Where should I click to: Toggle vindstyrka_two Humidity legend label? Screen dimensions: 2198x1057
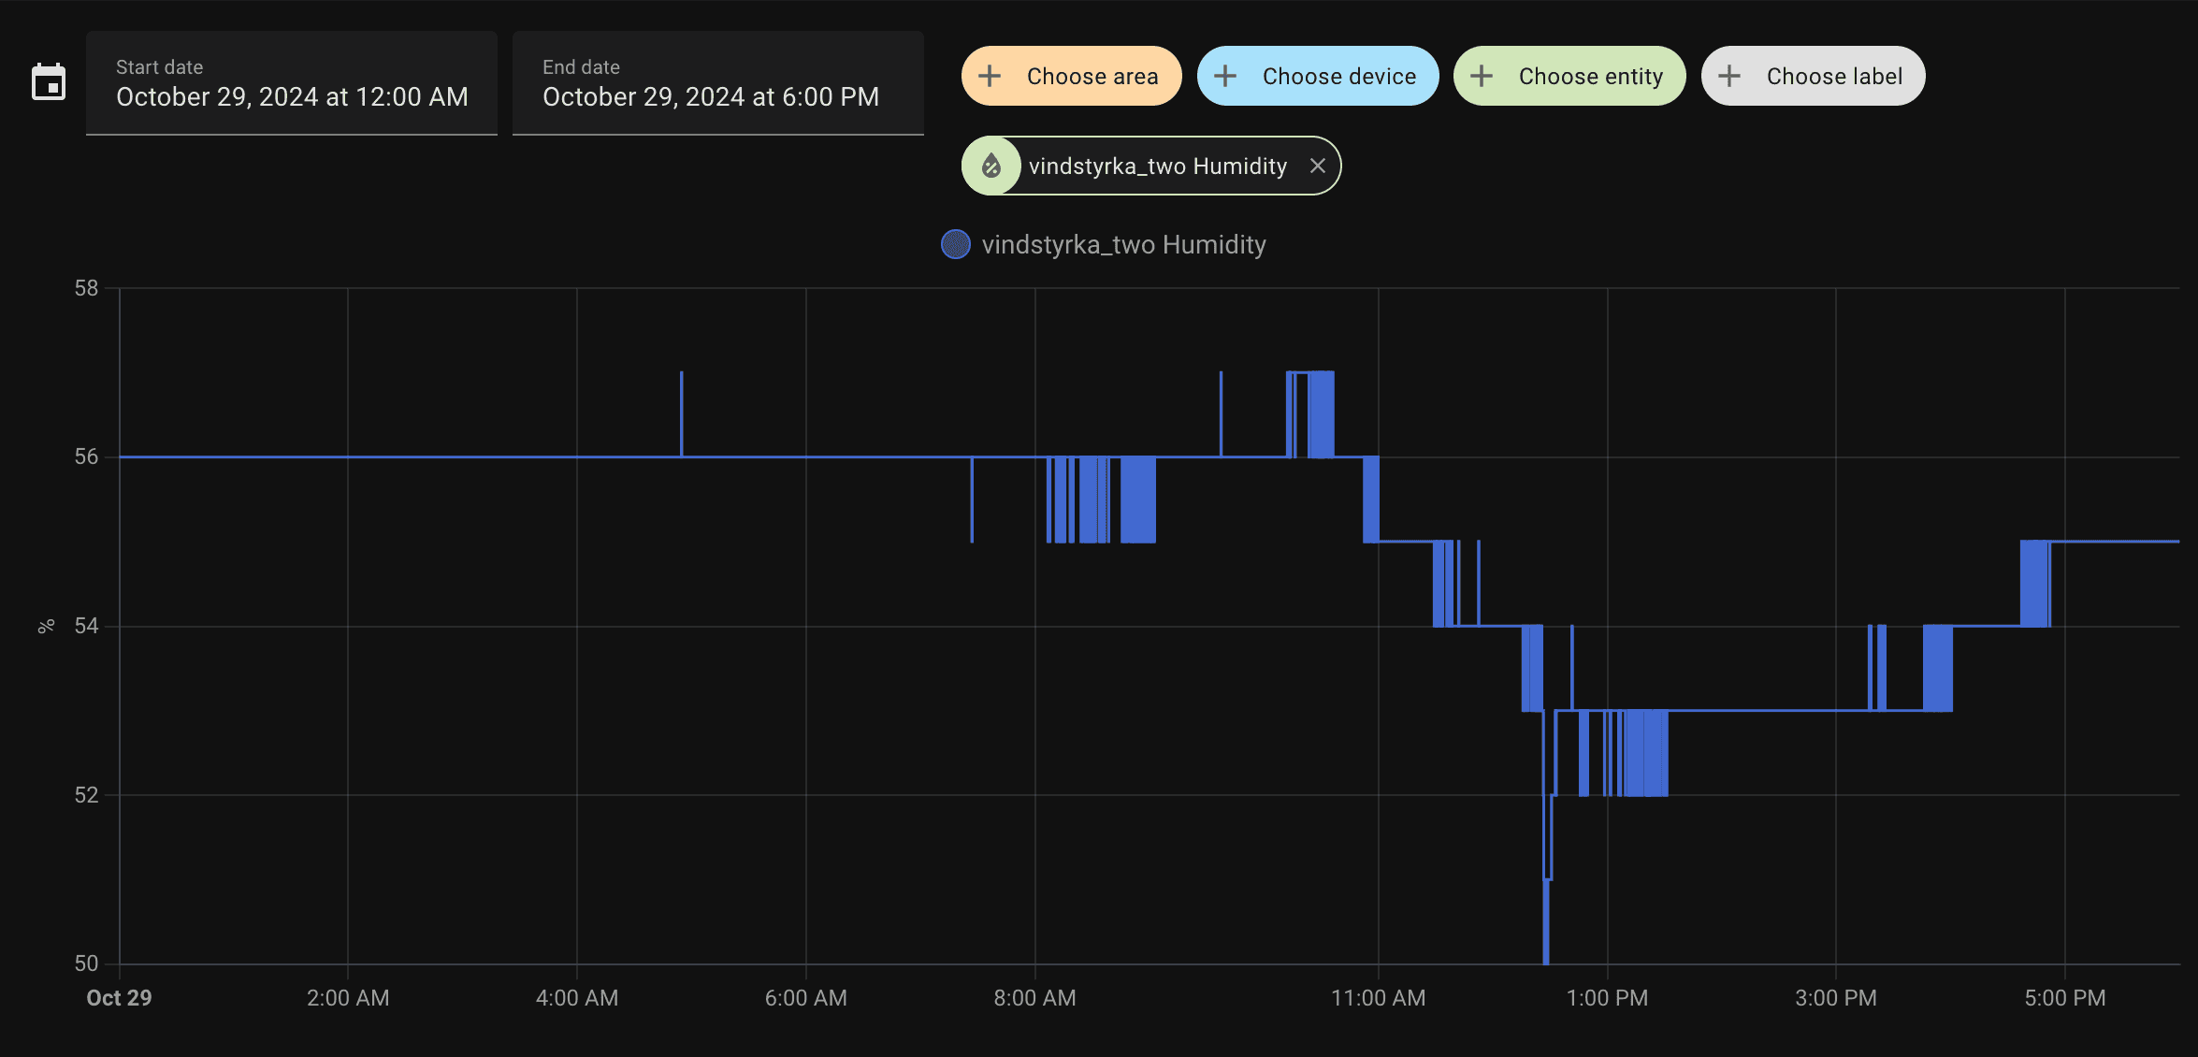pyautogui.click(x=1123, y=245)
